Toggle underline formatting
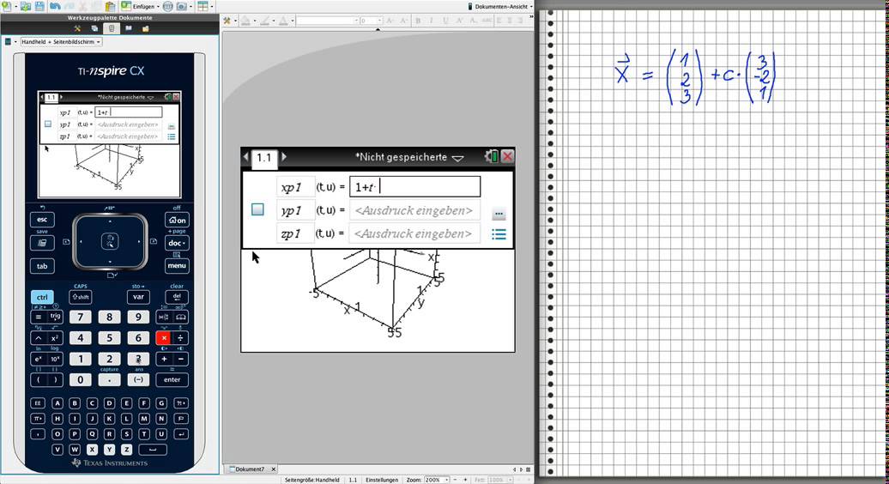This screenshot has height=484, width=889. point(445,21)
